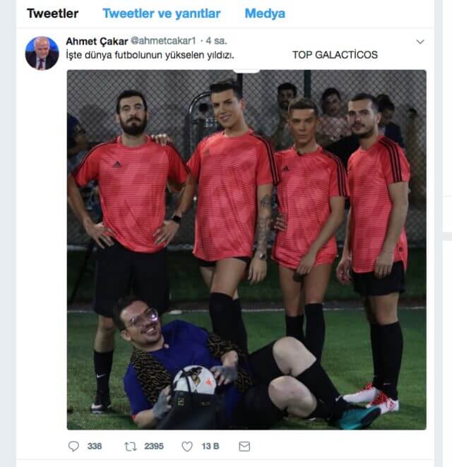The width and height of the screenshot is (452, 467).
Task: Open Ahmet Çakar's round profile avatar
Action: coord(42,53)
